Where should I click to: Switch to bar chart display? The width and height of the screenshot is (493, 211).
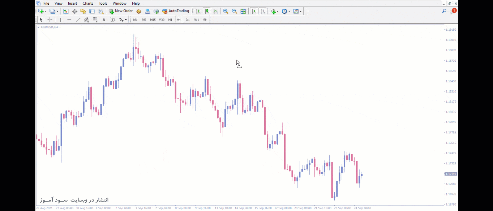pyautogui.click(x=198, y=11)
